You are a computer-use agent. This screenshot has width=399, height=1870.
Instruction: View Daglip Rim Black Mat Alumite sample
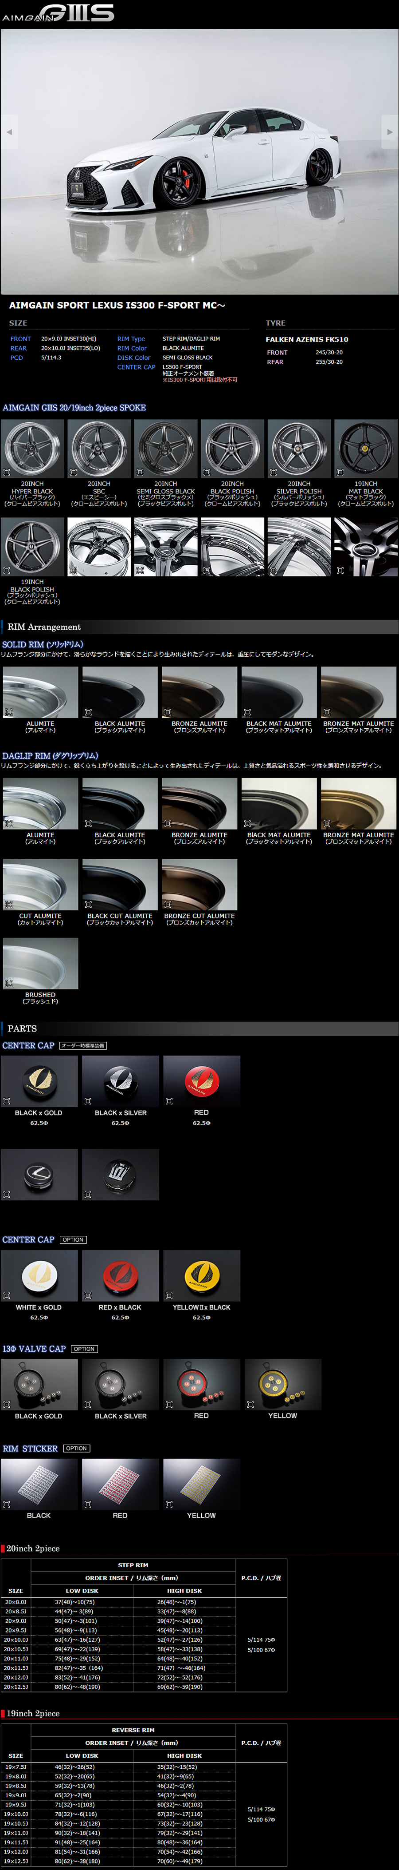(279, 804)
